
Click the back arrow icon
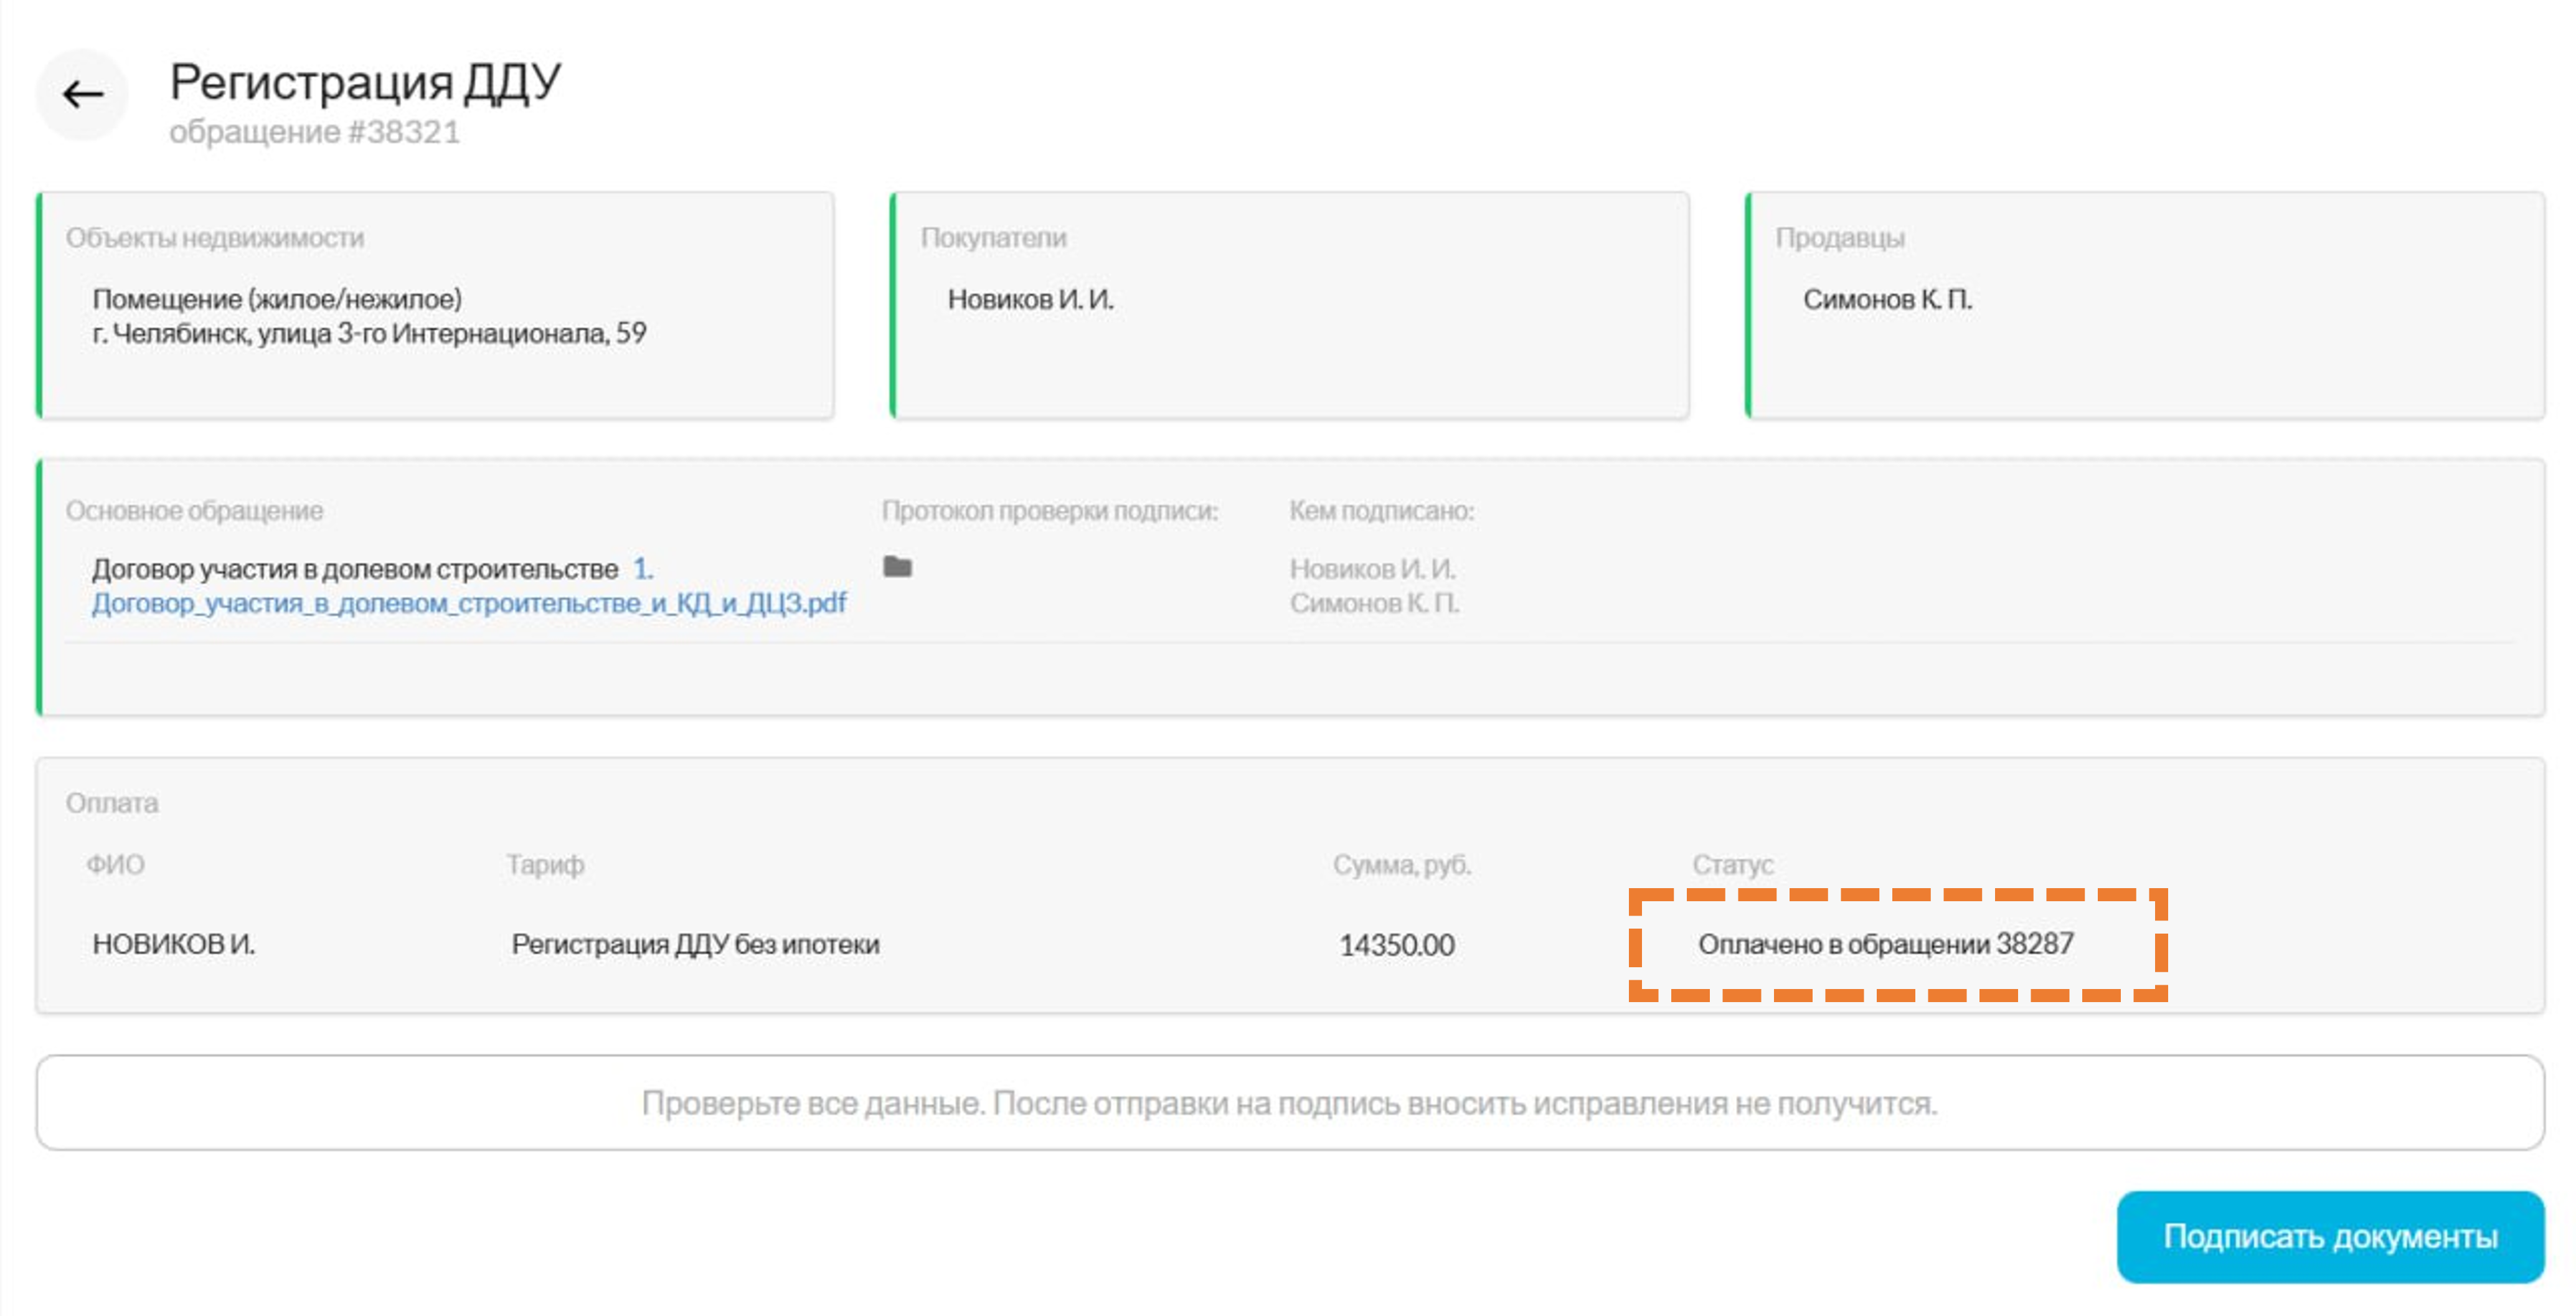[82, 95]
